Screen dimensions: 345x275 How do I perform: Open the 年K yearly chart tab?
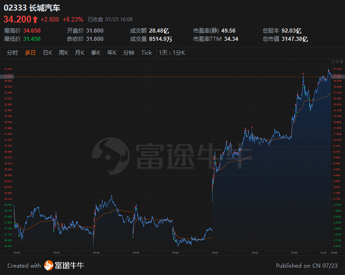click(x=111, y=53)
